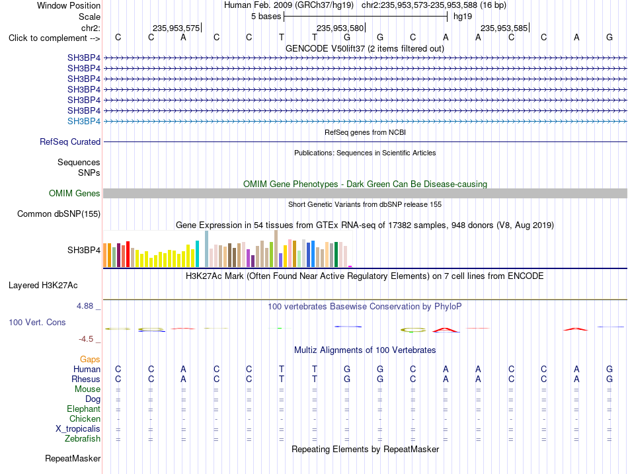Click the 'Dog' alignment row label
The image size is (628, 474).
click(x=93, y=399)
